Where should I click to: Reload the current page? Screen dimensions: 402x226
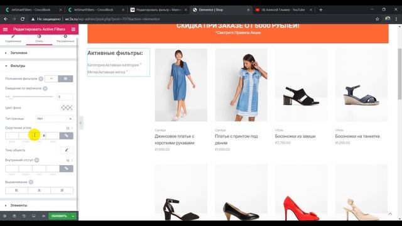tap(23, 19)
